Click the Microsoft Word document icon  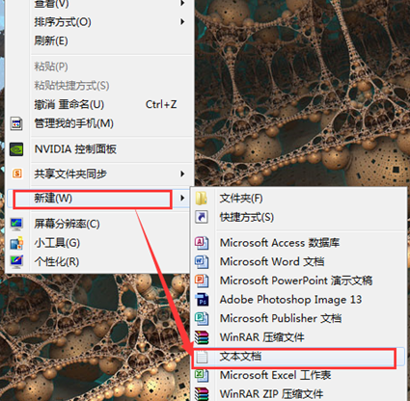click(x=202, y=261)
